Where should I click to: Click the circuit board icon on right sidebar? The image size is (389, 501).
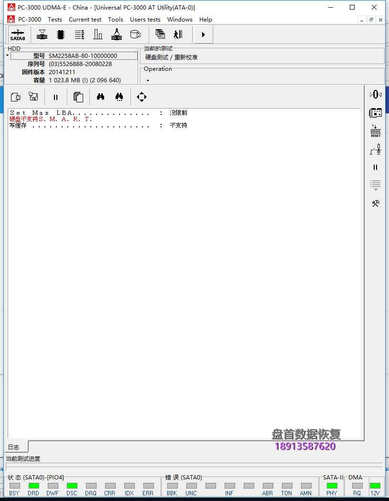(376, 113)
